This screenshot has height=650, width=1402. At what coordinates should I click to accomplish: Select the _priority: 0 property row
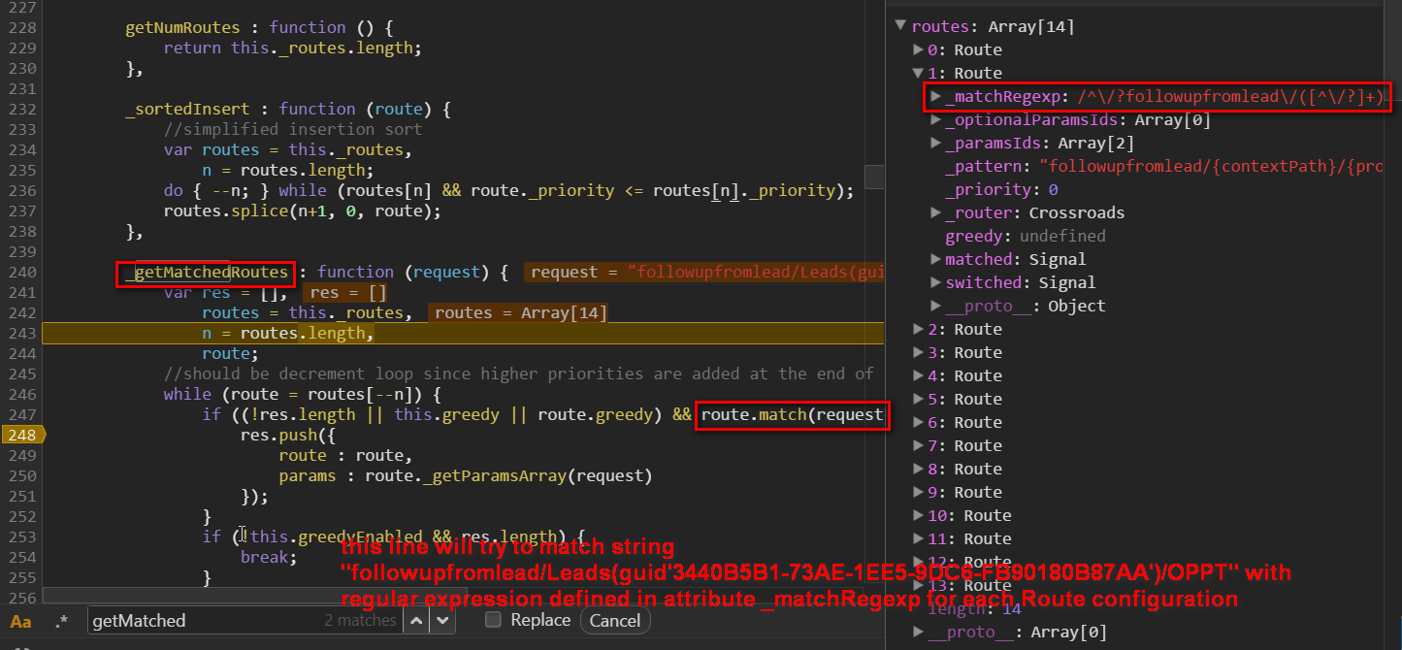1001,190
